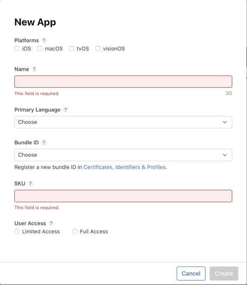This screenshot has width=247, height=285.
Task: Expand the Bundle ID dropdown
Action: 123,155
